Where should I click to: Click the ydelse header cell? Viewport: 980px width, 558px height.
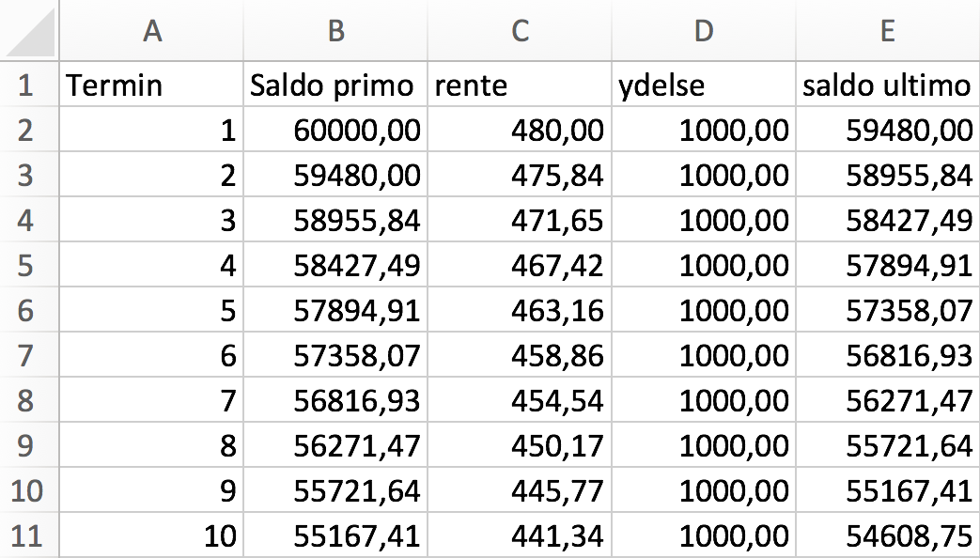coord(703,84)
